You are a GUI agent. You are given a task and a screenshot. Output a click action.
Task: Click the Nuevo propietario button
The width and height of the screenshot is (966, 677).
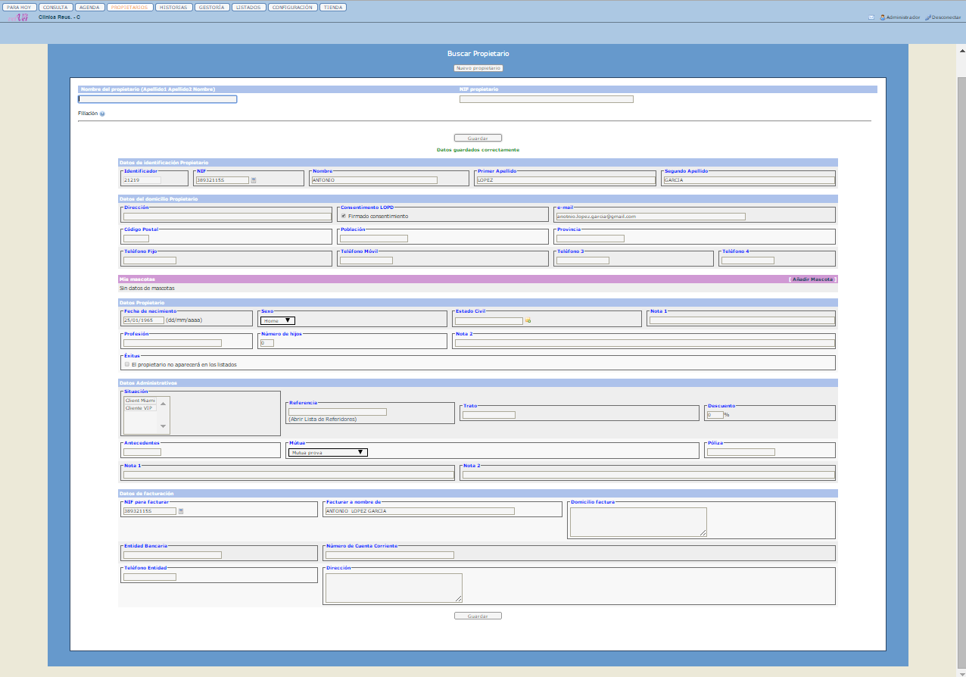pos(478,68)
